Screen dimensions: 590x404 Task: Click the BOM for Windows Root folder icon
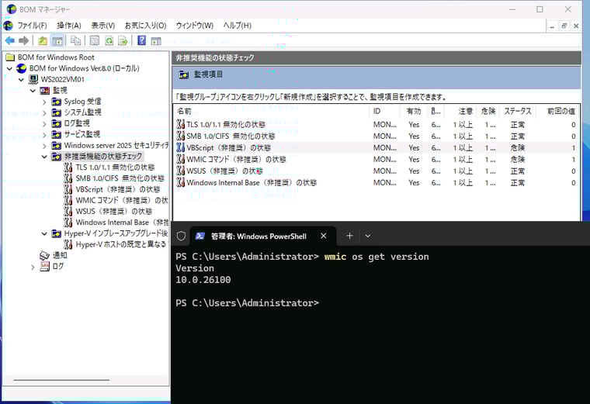[x=10, y=57]
